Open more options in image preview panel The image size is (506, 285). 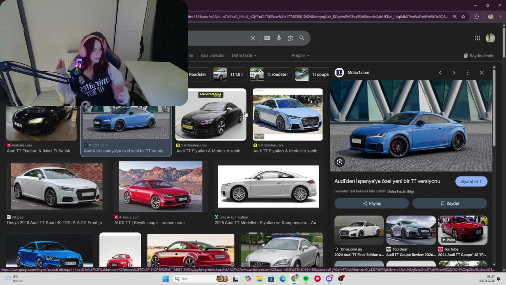click(x=468, y=72)
